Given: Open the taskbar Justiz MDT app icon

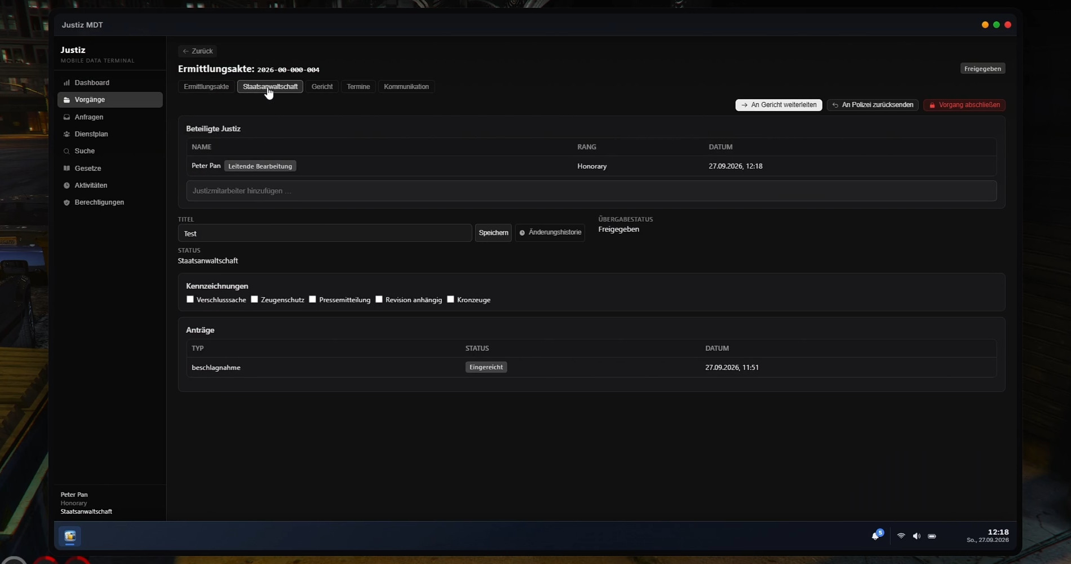Looking at the screenshot, I should pyautogui.click(x=70, y=536).
